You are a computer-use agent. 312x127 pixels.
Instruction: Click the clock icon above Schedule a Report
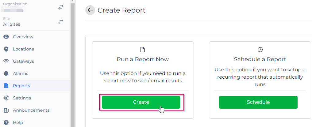point(260,50)
